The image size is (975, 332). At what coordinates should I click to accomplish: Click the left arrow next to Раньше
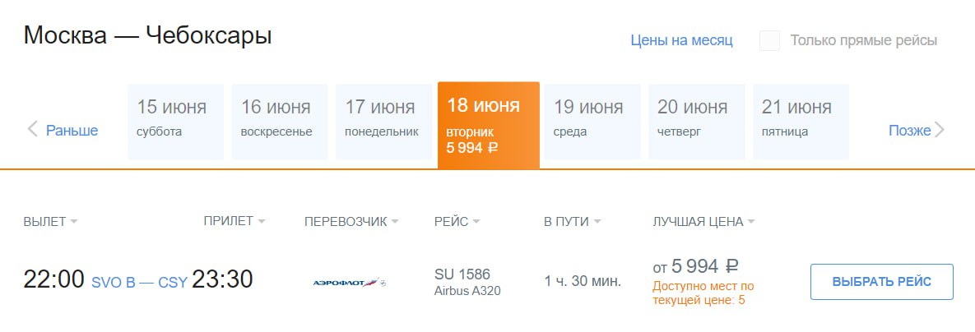[33, 129]
